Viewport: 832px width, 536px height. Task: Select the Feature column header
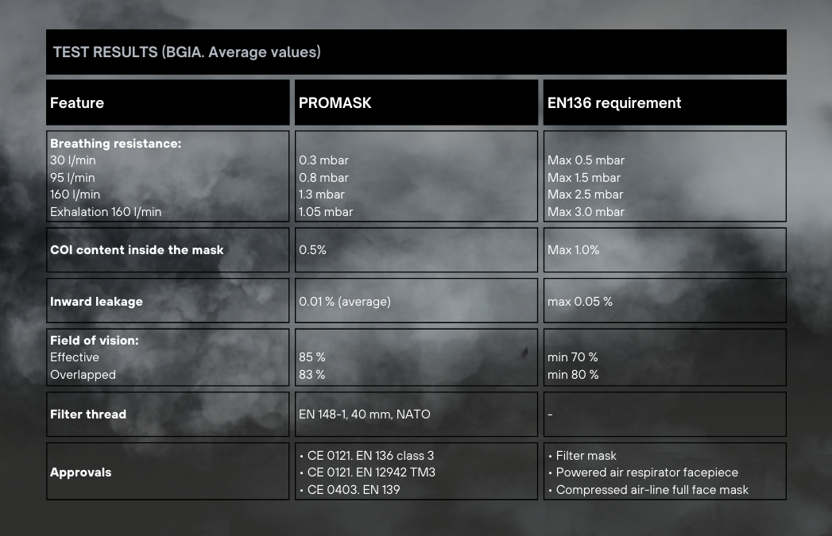coord(77,103)
